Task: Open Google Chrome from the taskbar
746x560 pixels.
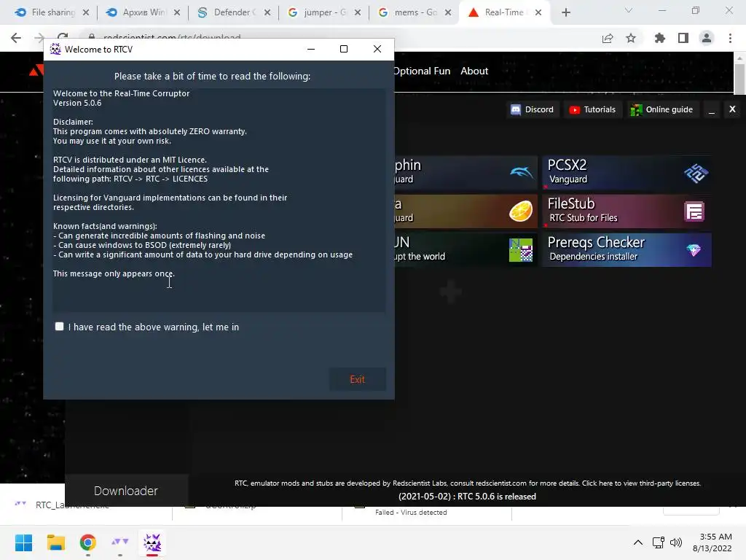Action: pyautogui.click(x=87, y=542)
